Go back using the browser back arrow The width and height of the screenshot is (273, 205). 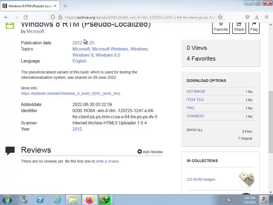pyautogui.click(x=6, y=17)
